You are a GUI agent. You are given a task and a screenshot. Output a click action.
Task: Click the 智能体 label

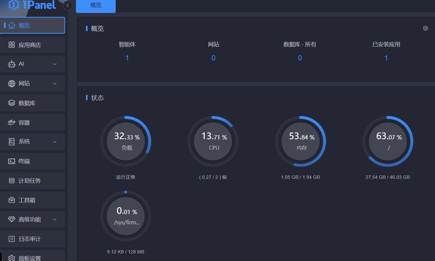(x=127, y=44)
